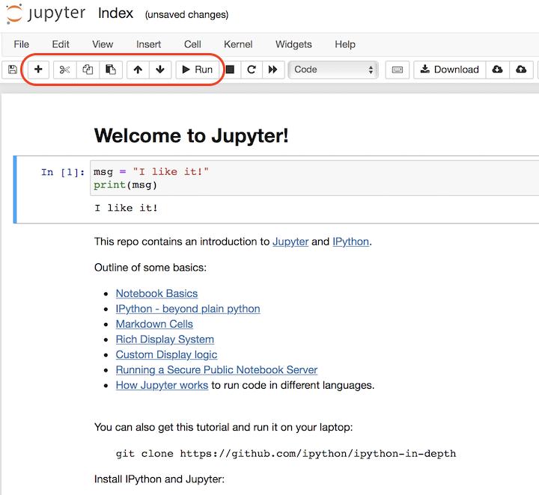539x495 pixels.
Task: Interrupt the kernel with the stop icon
Action: [230, 70]
